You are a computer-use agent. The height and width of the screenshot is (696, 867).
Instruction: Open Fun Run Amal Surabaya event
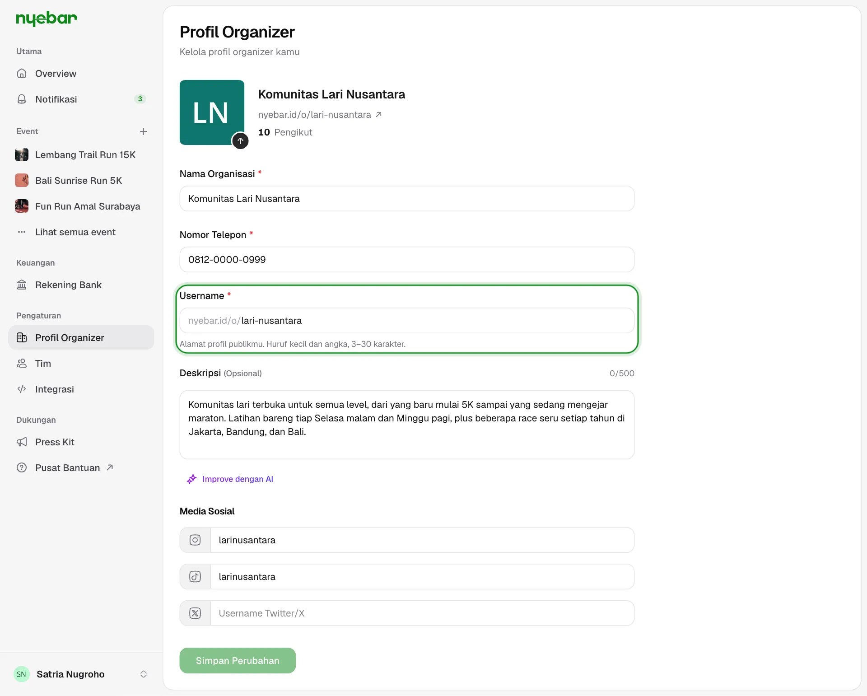point(81,206)
